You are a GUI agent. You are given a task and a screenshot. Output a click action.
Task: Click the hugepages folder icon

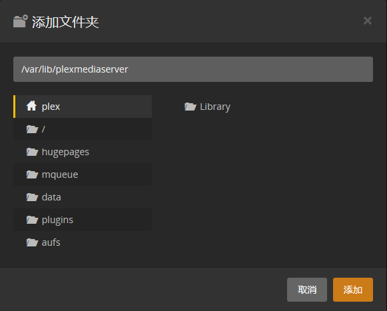[x=33, y=152]
